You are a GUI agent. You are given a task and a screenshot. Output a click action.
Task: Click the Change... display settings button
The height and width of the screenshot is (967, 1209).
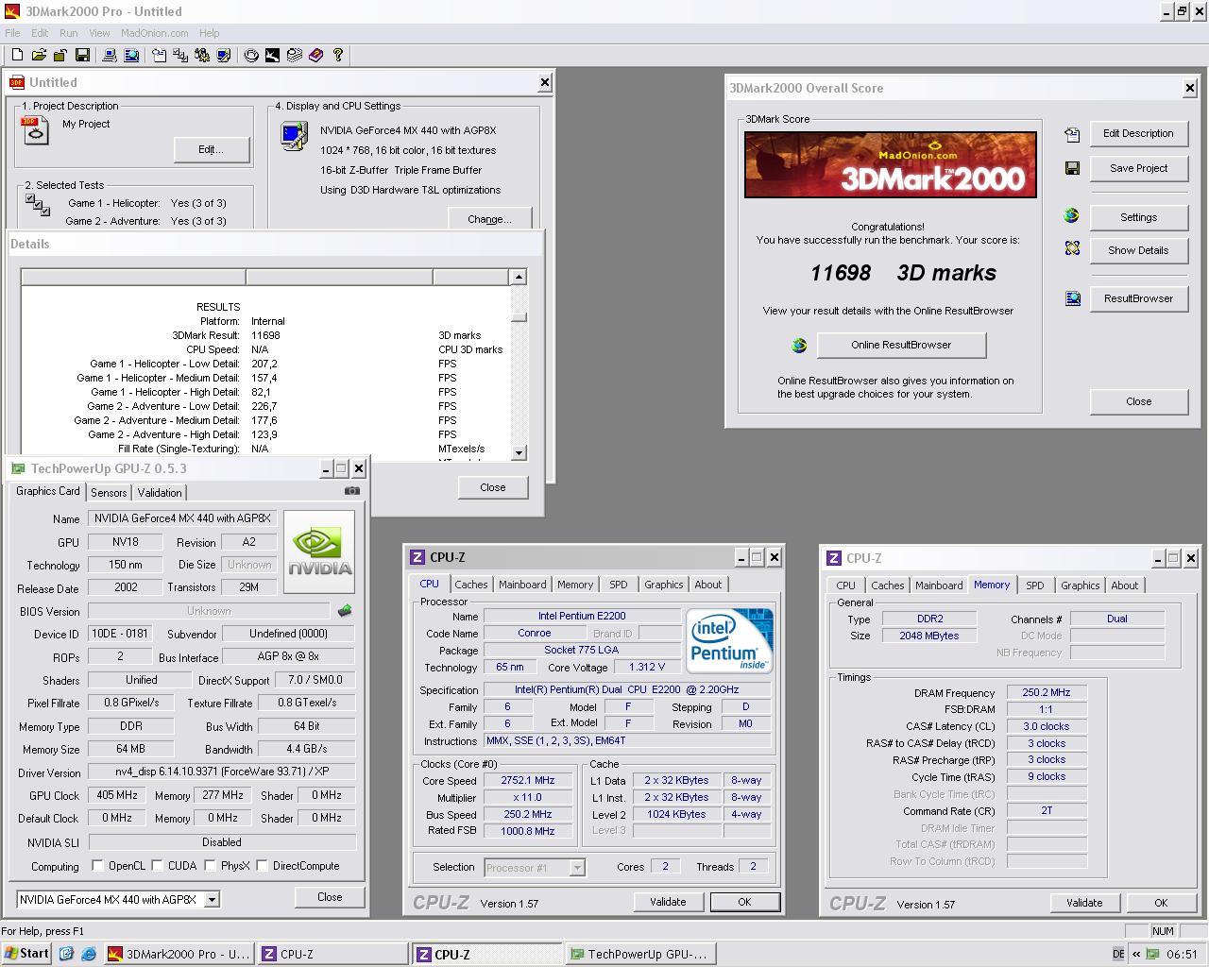coord(489,219)
